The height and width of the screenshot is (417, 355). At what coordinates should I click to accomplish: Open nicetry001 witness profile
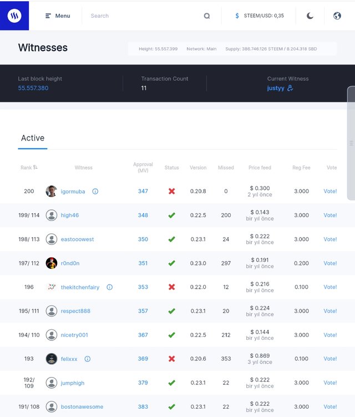coord(74,335)
